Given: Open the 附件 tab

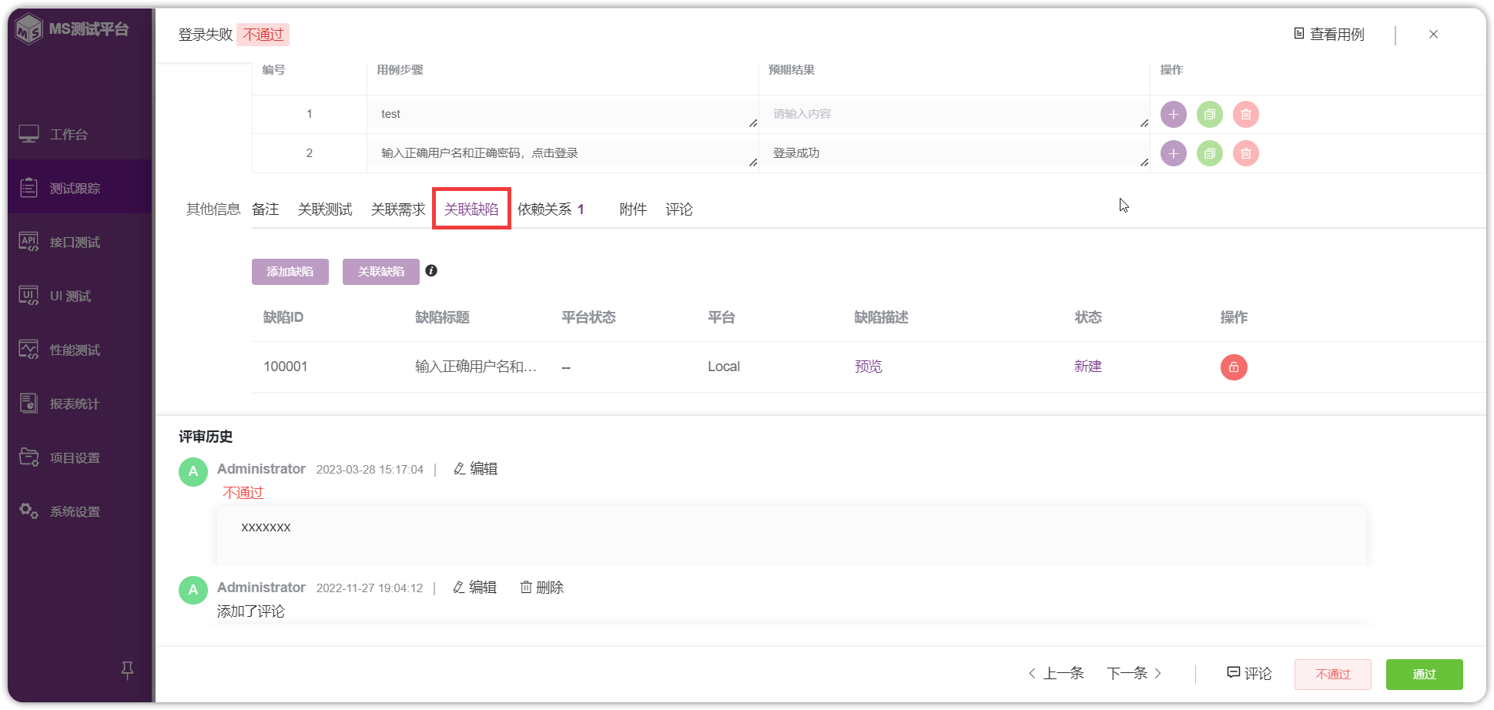Looking at the screenshot, I should [x=633, y=209].
